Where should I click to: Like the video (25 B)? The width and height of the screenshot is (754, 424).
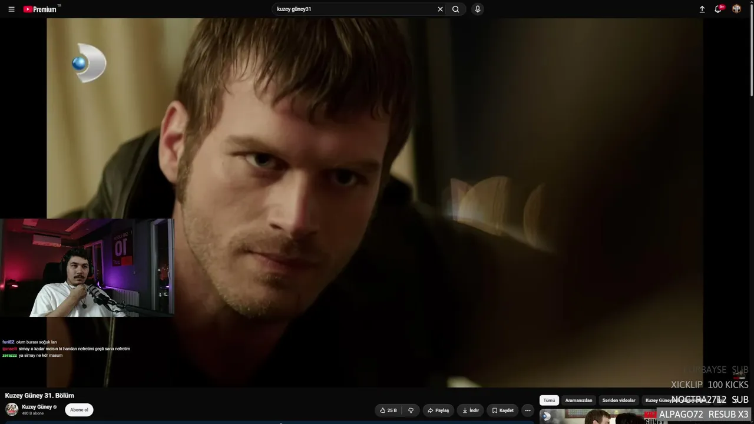[389, 410]
